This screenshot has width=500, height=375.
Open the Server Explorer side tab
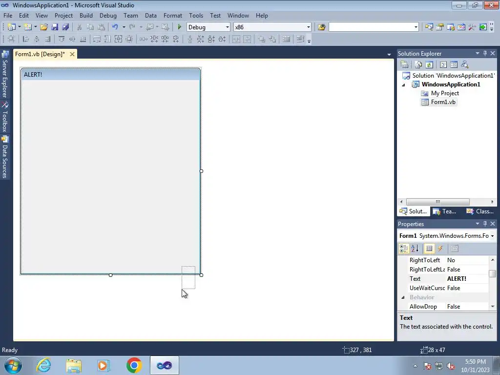click(x=5, y=74)
